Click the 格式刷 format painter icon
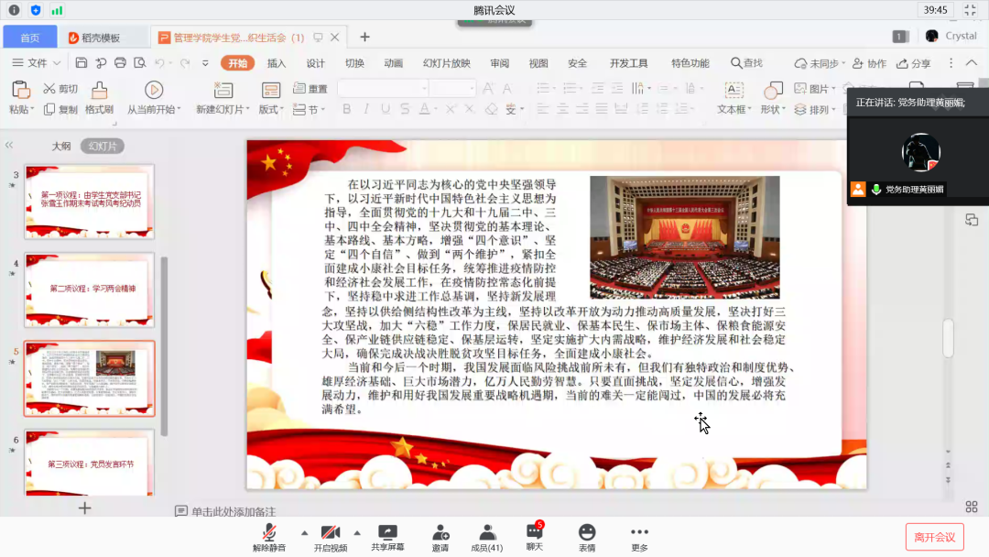The height and width of the screenshot is (557, 989). click(99, 90)
